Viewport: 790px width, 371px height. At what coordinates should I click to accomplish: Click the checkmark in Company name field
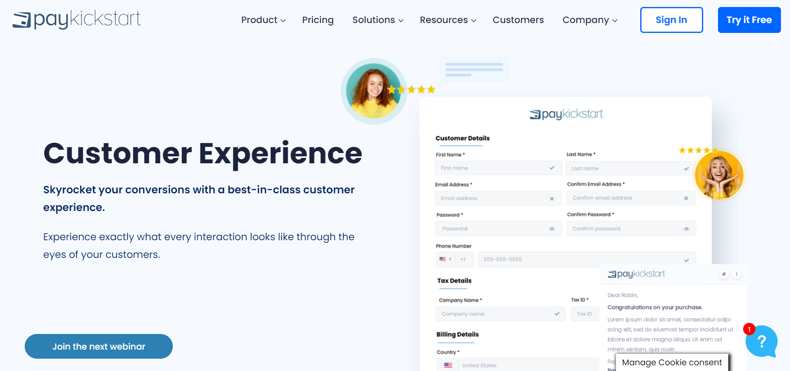tap(557, 314)
